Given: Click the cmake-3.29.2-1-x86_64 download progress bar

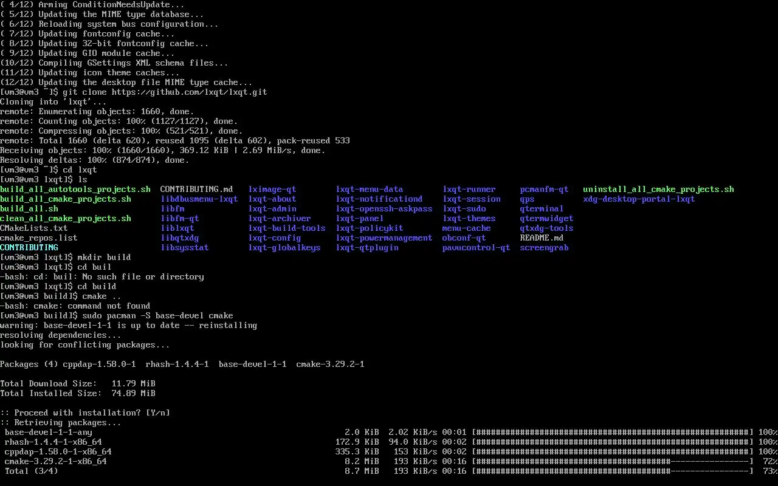Looking at the screenshot, I should click(x=613, y=462).
